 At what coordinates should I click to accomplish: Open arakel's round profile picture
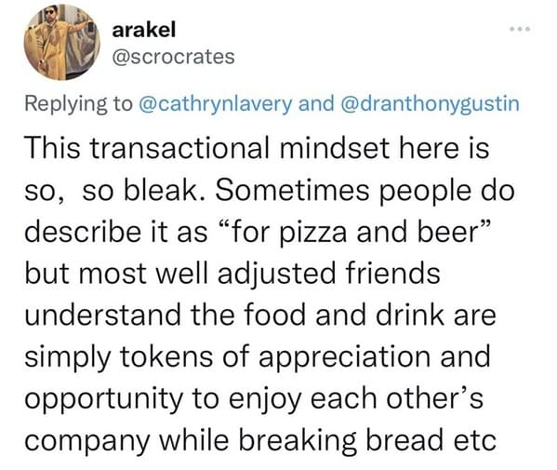point(62,43)
